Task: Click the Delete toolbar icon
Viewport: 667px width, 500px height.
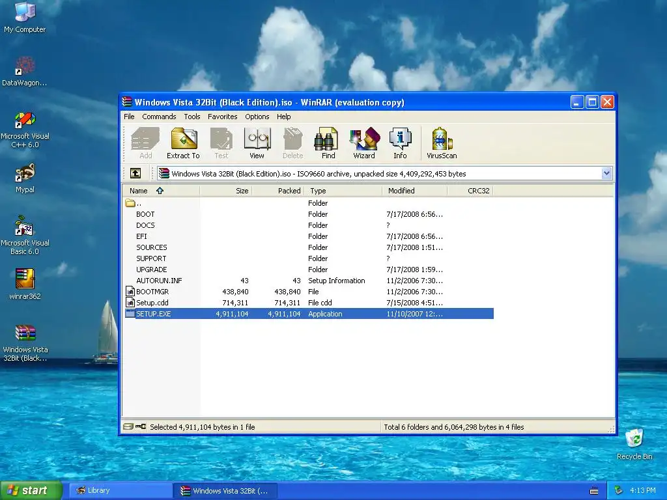Action: point(293,143)
